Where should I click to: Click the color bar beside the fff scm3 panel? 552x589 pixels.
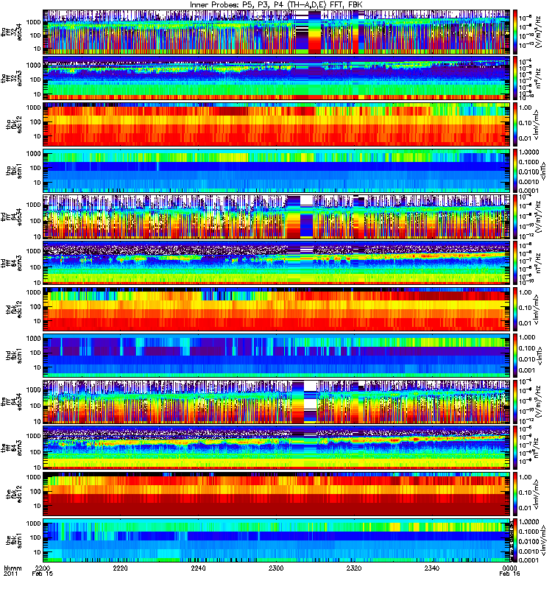point(515,448)
